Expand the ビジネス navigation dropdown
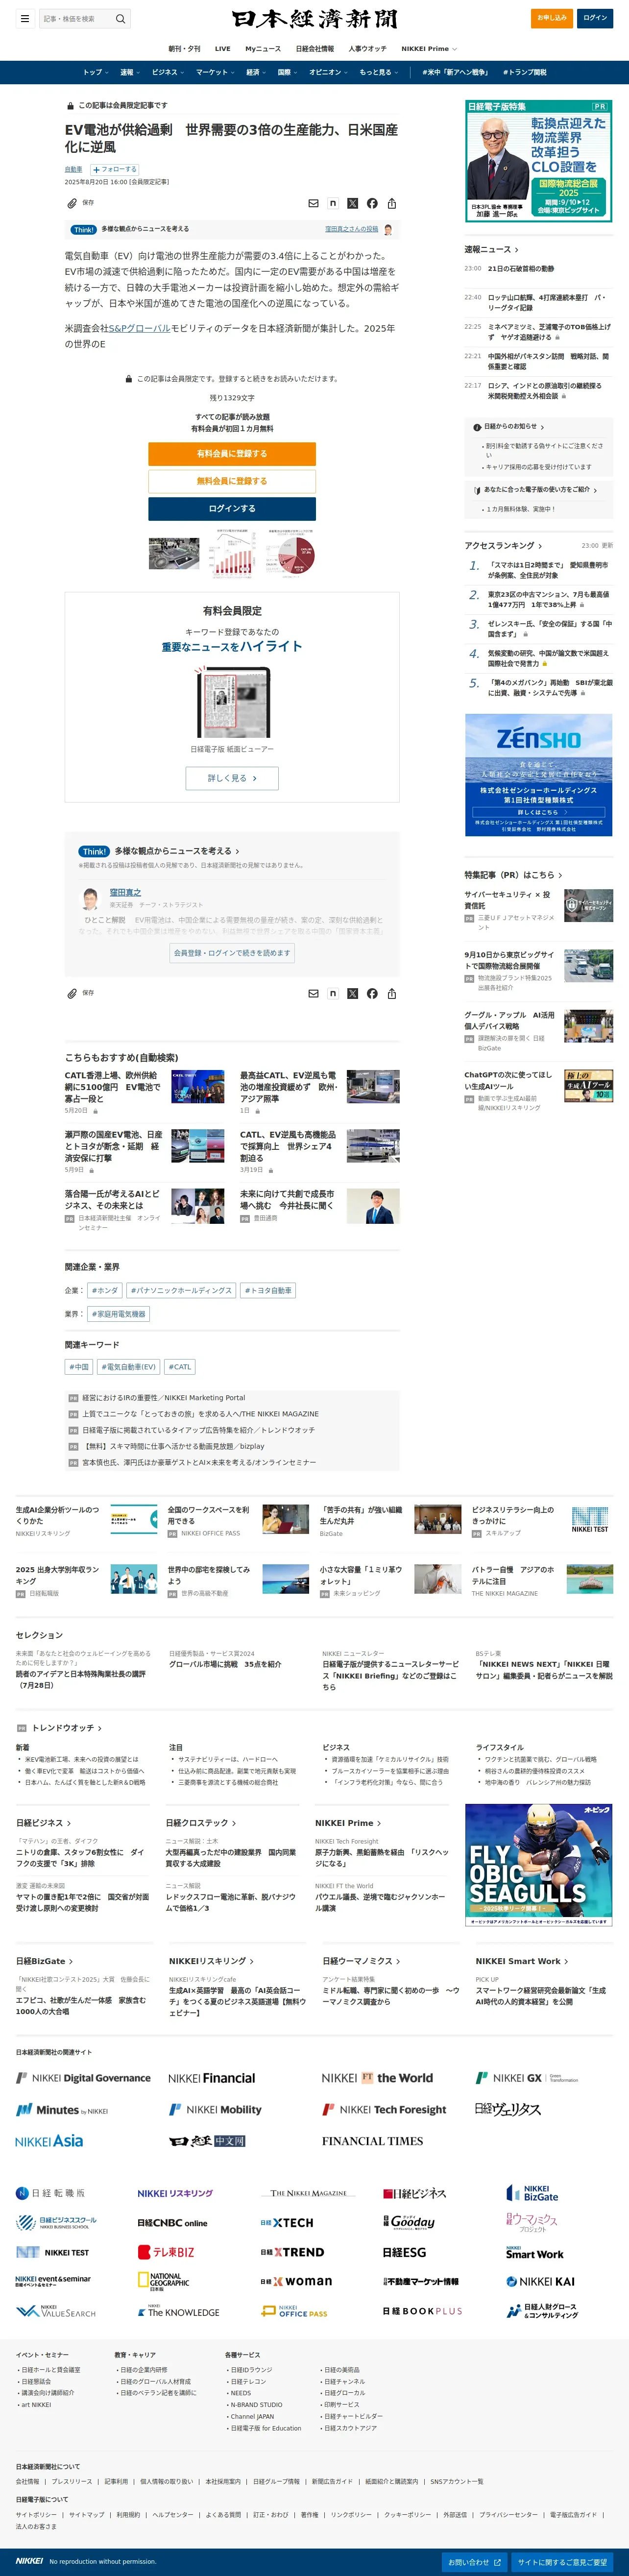 click(169, 72)
